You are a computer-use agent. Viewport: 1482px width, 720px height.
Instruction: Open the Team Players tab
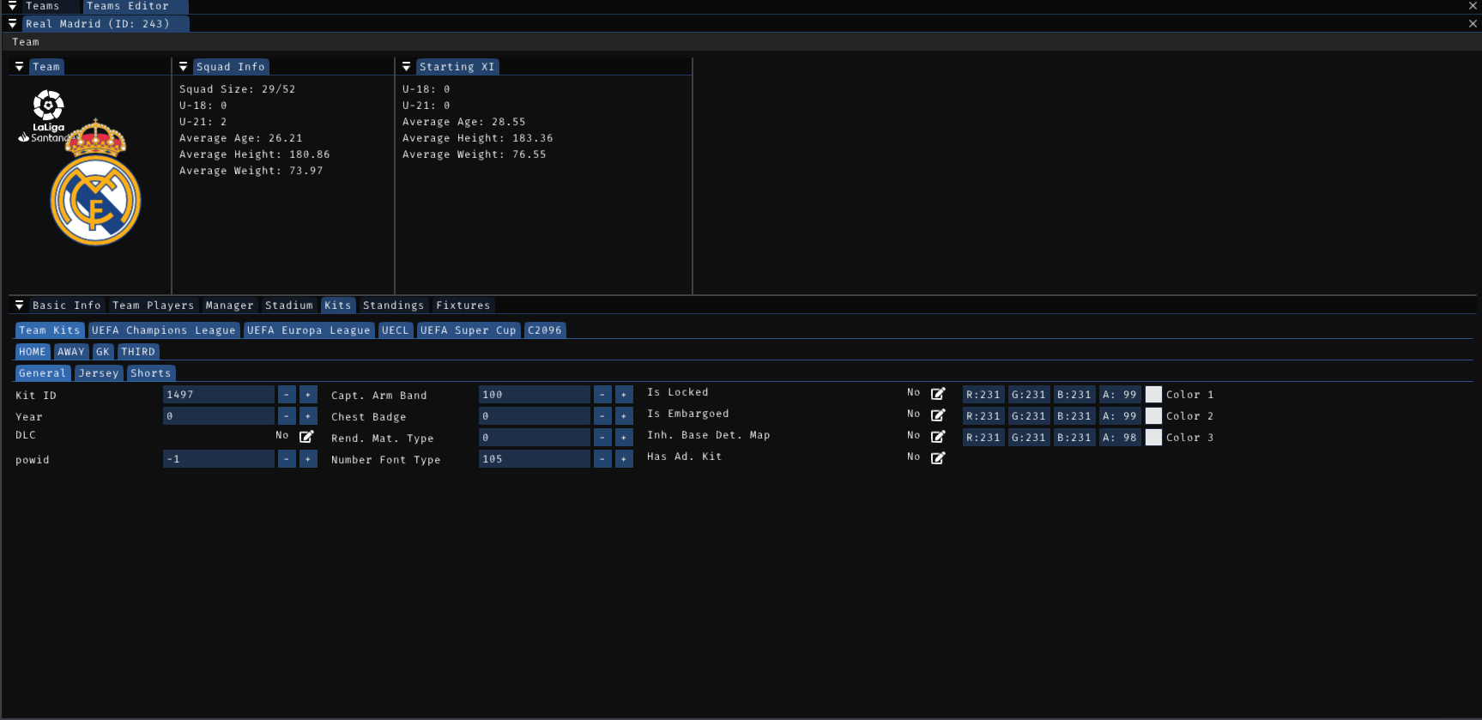tap(154, 306)
